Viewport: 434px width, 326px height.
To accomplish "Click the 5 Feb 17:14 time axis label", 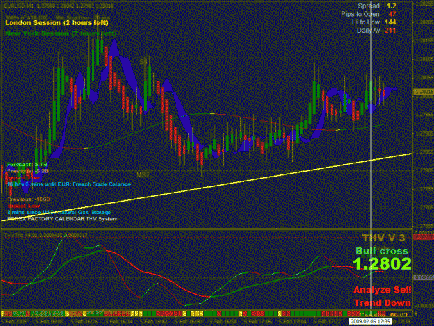I will pyautogui.click(x=294, y=322).
